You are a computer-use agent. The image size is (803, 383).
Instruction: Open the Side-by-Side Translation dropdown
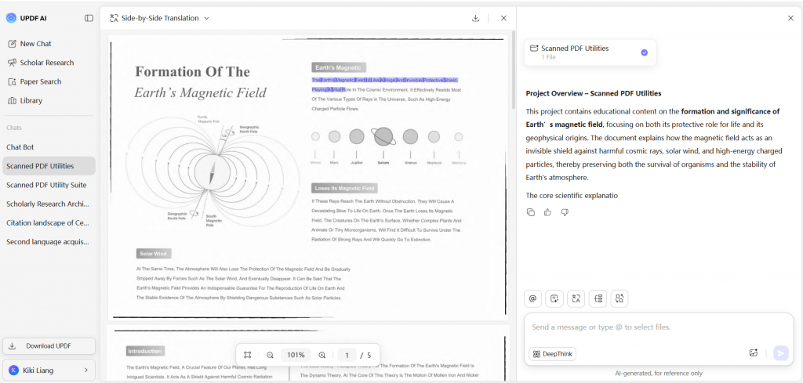pyautogui.click(x=159, y=18)
